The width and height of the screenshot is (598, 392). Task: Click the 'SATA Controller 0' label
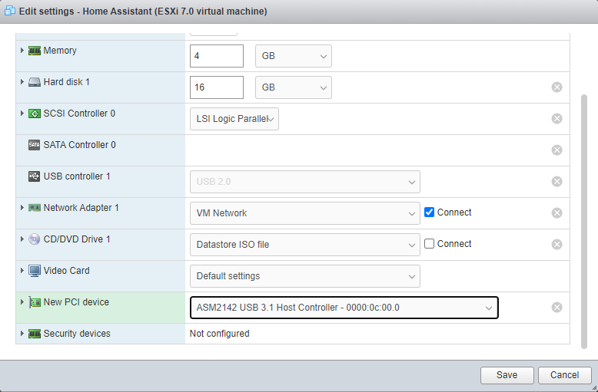tap(79, 145)
